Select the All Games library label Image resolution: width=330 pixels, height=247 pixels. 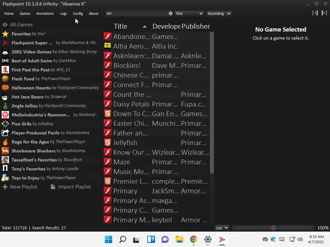tap(21, 24)
